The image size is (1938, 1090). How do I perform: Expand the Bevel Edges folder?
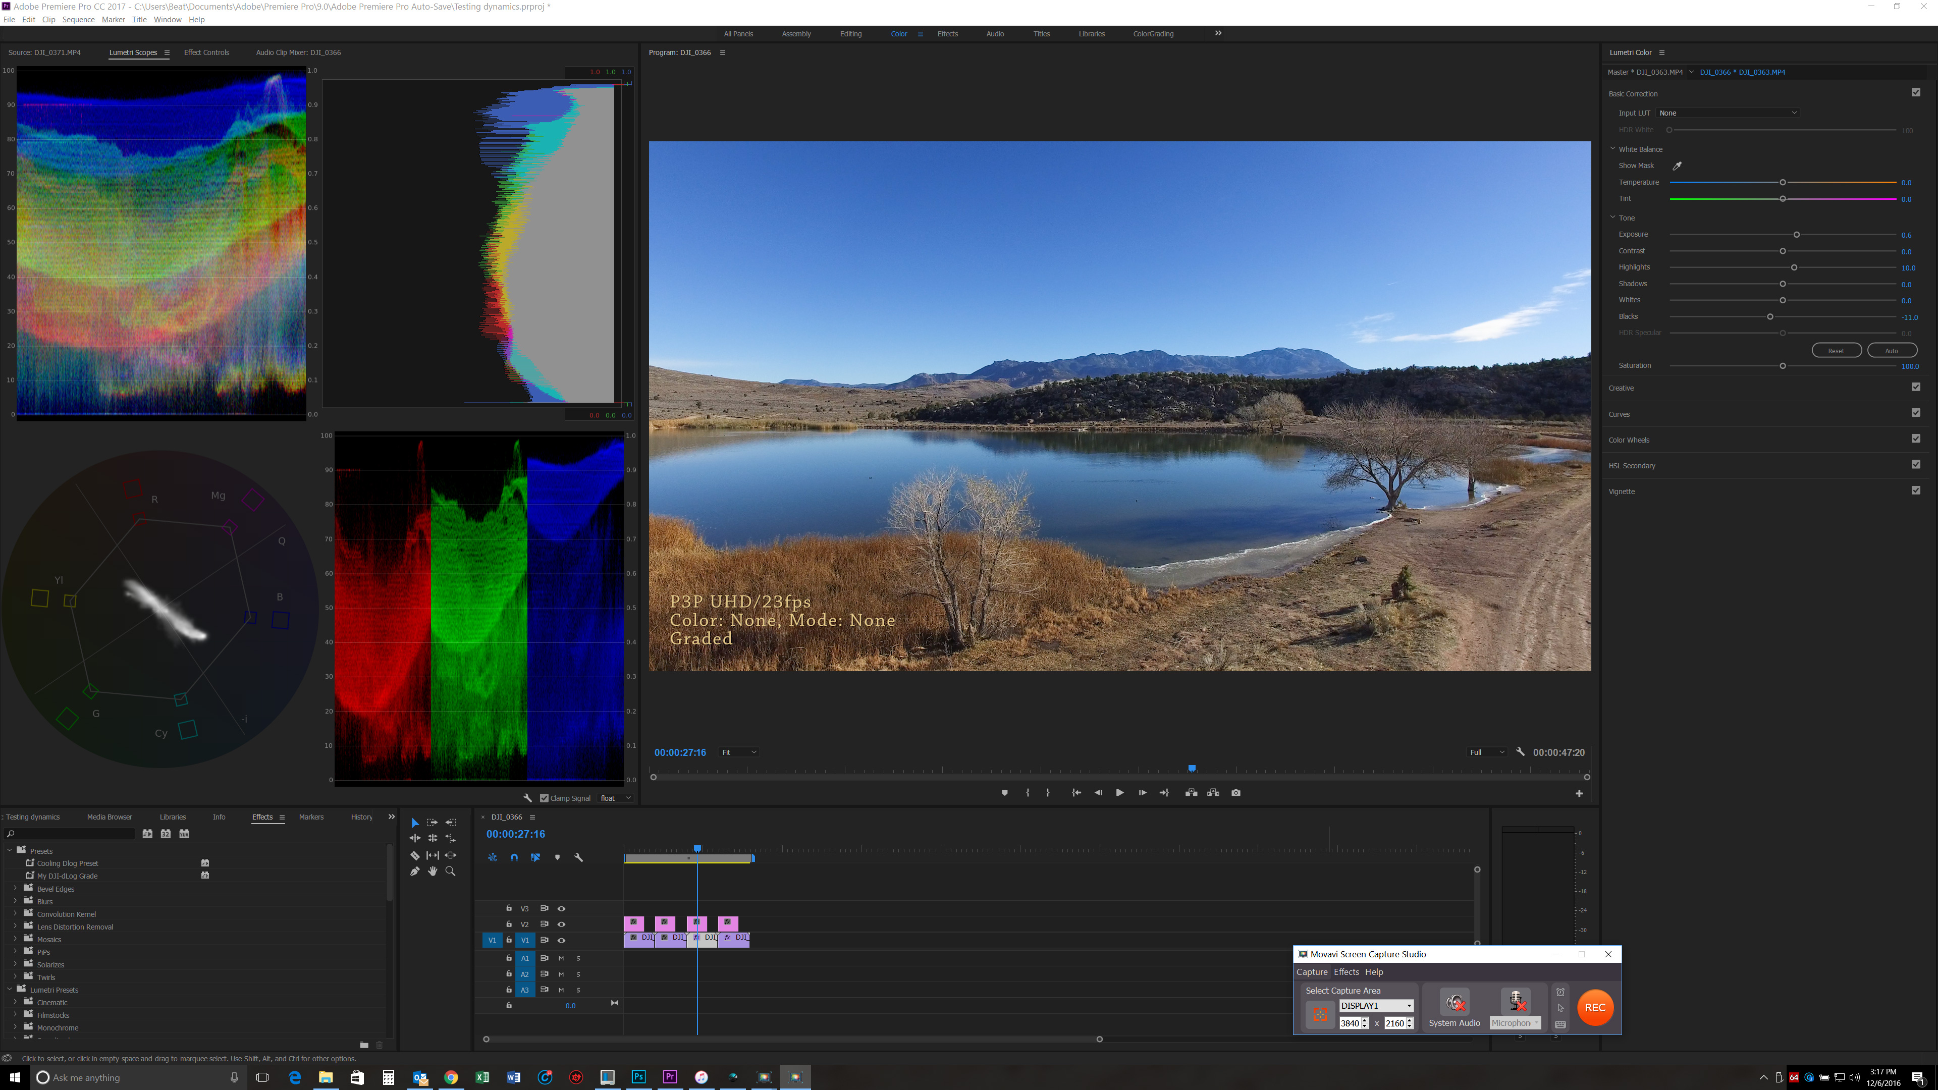click(15, 888)
